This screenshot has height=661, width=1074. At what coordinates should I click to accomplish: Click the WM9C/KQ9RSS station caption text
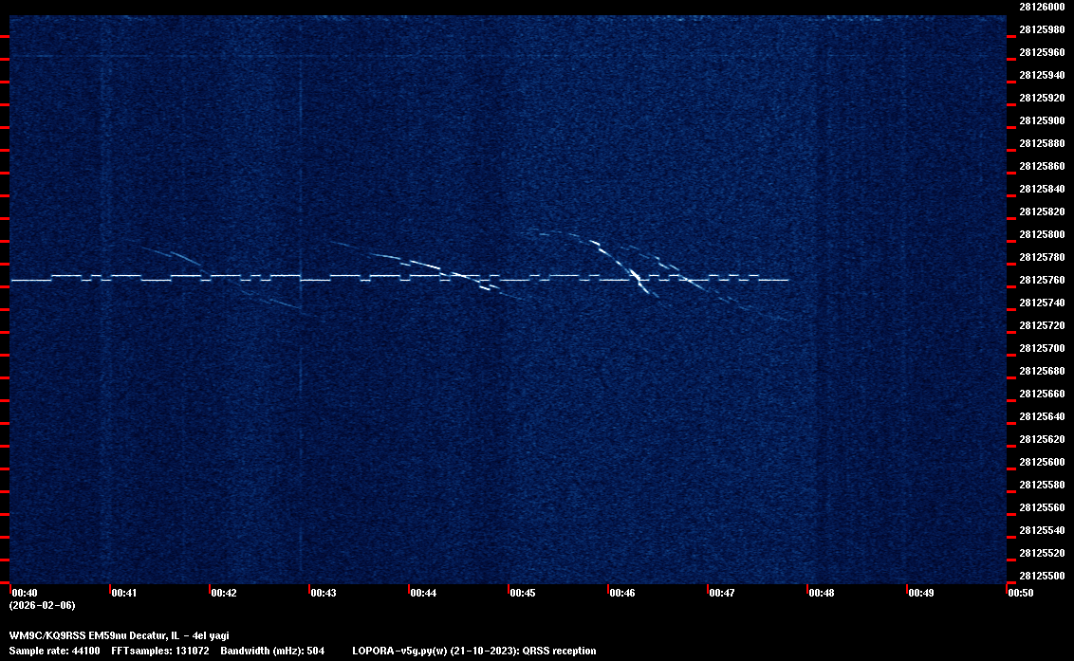pyautogui.click(x=119, y=635)
